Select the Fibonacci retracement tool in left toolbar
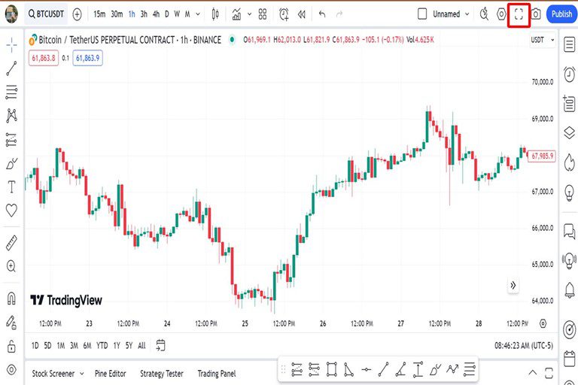 pos(11,92)
